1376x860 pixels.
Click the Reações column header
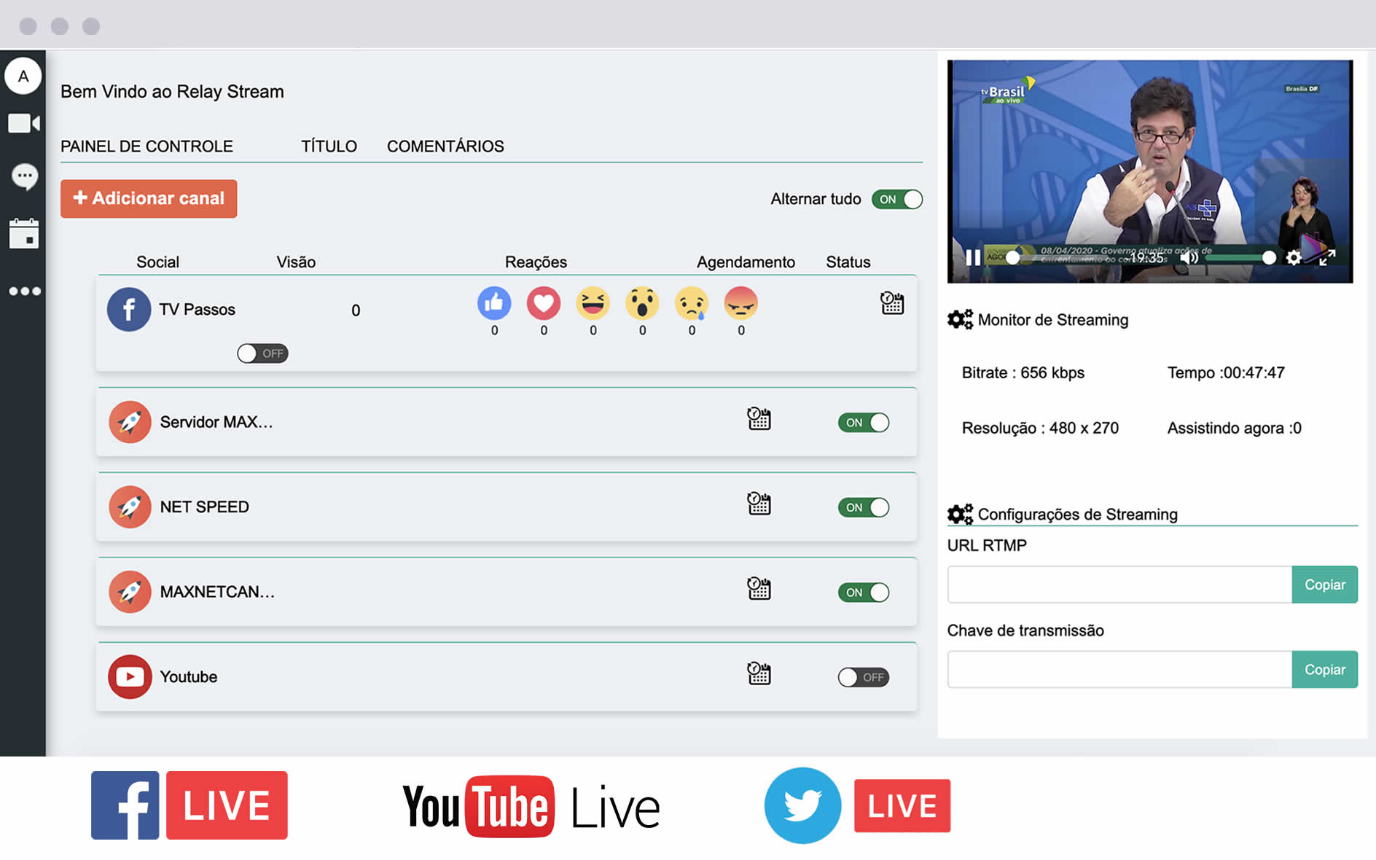(536, 262)
